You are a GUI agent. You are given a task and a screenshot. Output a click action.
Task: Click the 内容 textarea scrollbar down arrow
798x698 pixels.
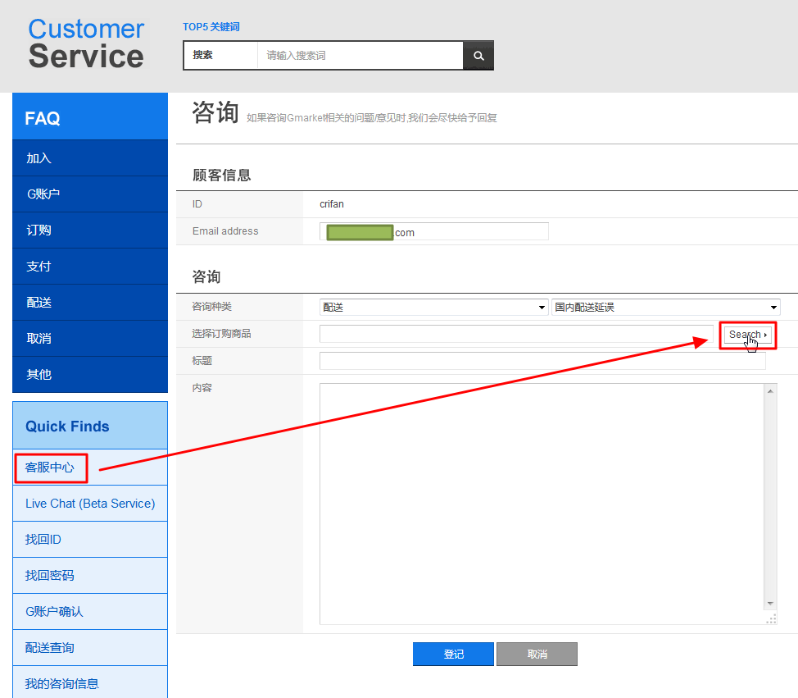click(x=770, y=604)
